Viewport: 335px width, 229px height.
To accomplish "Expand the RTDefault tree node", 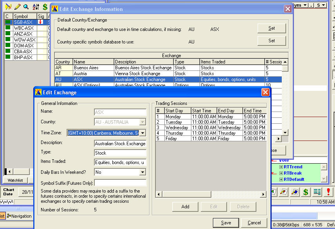I will click(281, 179).
